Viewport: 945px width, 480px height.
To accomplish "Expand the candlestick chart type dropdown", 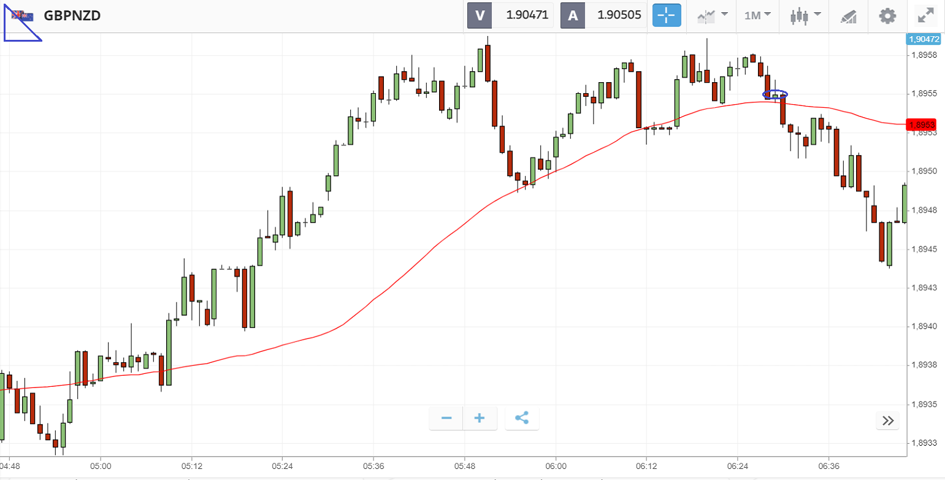I will pos(805,15).
